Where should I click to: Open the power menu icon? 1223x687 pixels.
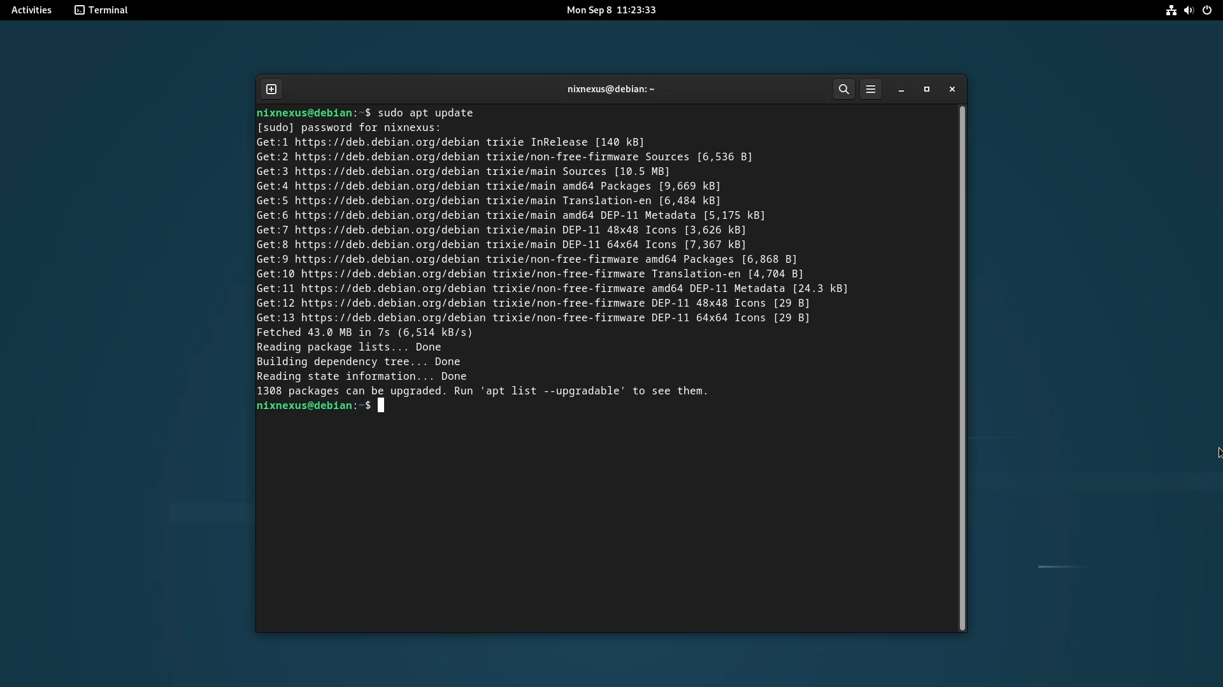click(1207, 10)
